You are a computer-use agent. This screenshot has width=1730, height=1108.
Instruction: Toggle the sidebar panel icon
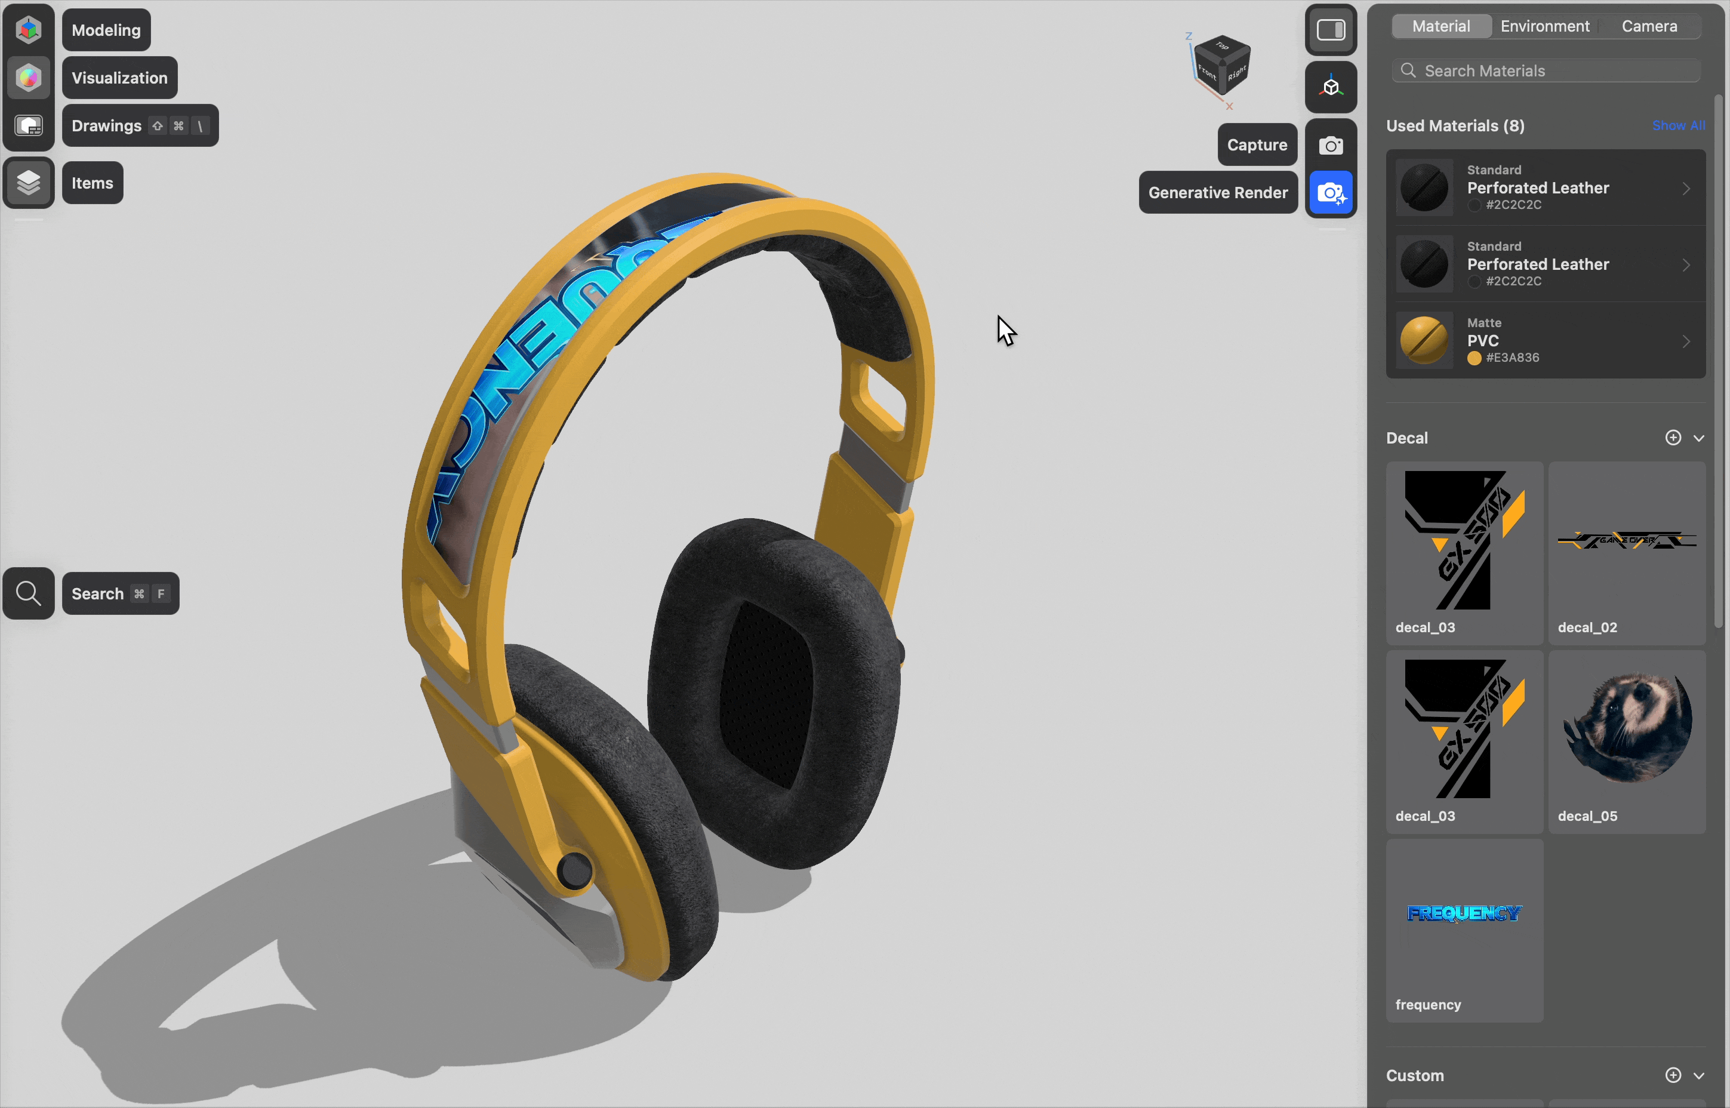pos(1331,29)
